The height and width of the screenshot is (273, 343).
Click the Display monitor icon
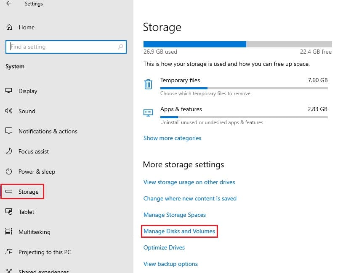pyautogui.click(x=9, y=91)
